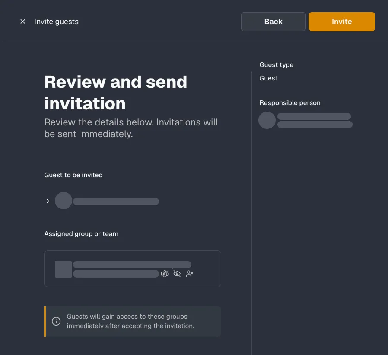Screen dimensions: 388x355
Task: Click the "Guests will gain access" notice text
Action: [x=130, y=321]
